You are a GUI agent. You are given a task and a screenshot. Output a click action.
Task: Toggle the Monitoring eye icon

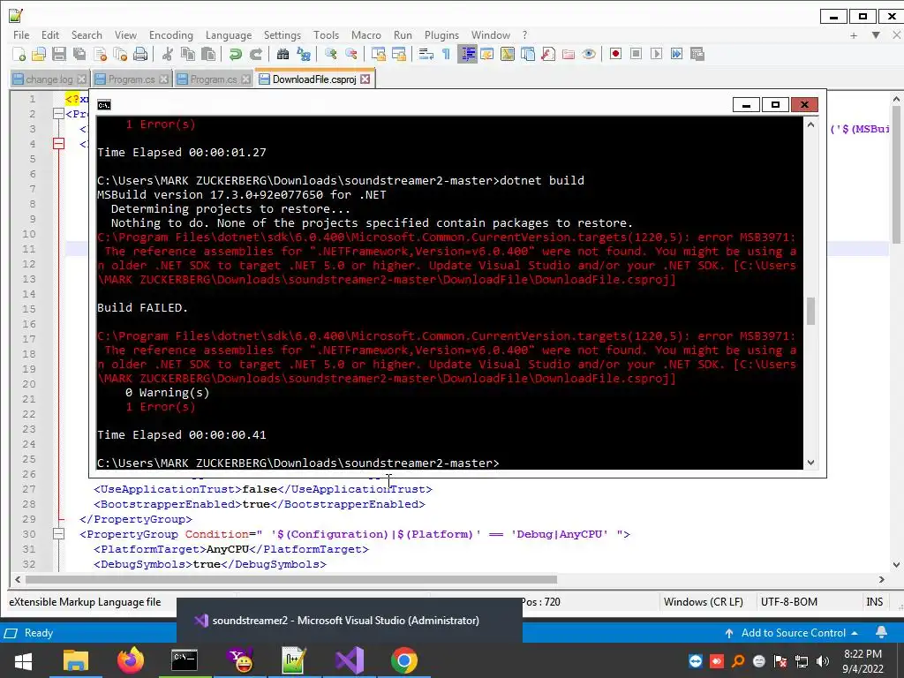click(589, 54)
